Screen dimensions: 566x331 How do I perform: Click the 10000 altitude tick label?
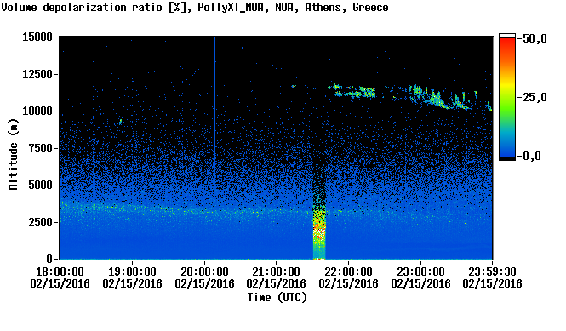point(37,111)
